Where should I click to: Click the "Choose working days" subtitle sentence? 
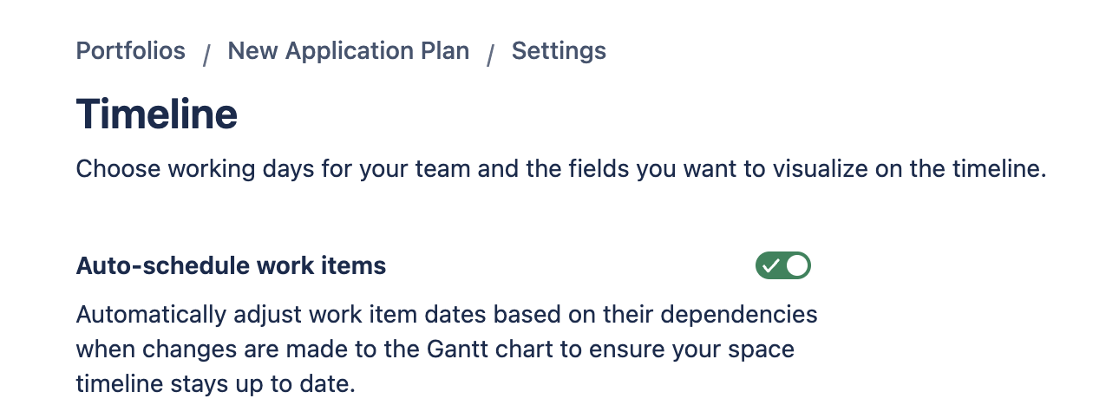pos(561,168)
